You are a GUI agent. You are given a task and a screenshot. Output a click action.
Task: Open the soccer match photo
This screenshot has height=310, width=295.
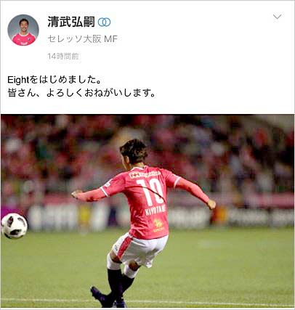pos(147,211)
